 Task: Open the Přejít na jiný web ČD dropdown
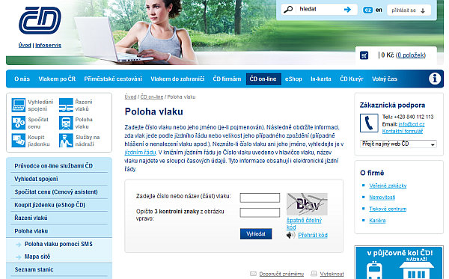click(x=398, y=144)
